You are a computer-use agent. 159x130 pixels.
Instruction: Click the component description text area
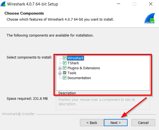(103, 102)
